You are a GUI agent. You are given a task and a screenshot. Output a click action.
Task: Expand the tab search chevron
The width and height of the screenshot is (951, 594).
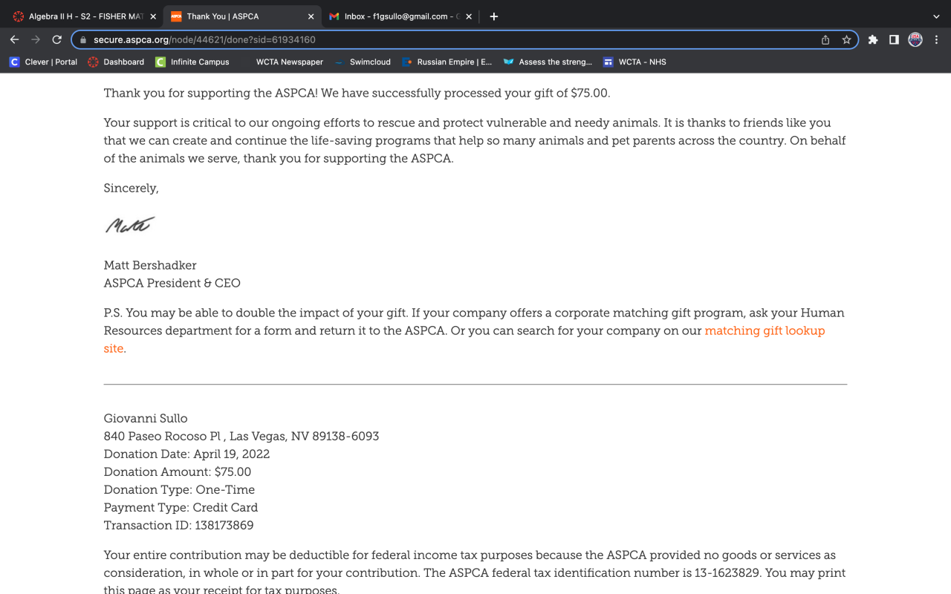point(936,16)
